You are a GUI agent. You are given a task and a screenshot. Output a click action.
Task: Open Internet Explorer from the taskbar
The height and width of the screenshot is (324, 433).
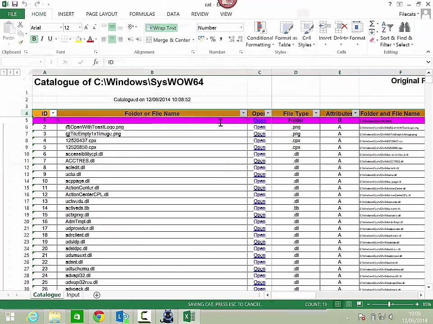tap(32, 316)
